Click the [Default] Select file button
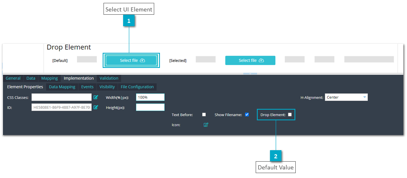 pyautogui.click(x=131, y=61)
